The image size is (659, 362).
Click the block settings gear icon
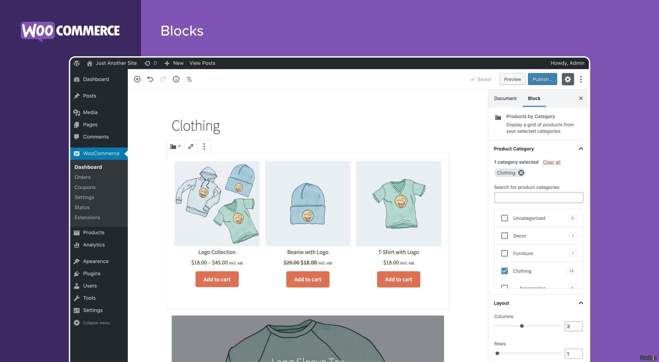click(x=568, y=79)
